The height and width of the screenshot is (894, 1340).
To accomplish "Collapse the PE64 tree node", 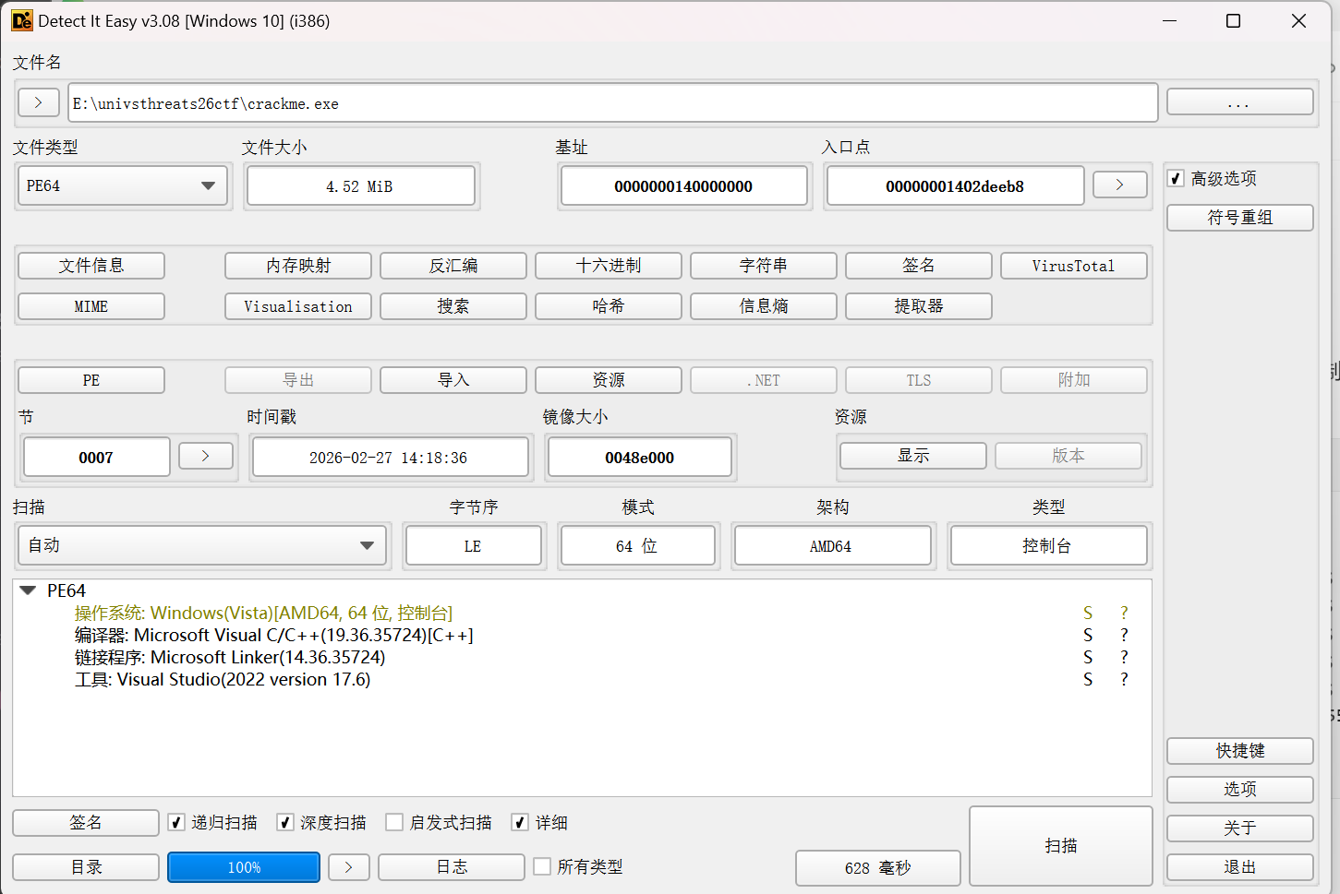I will 28,590.
